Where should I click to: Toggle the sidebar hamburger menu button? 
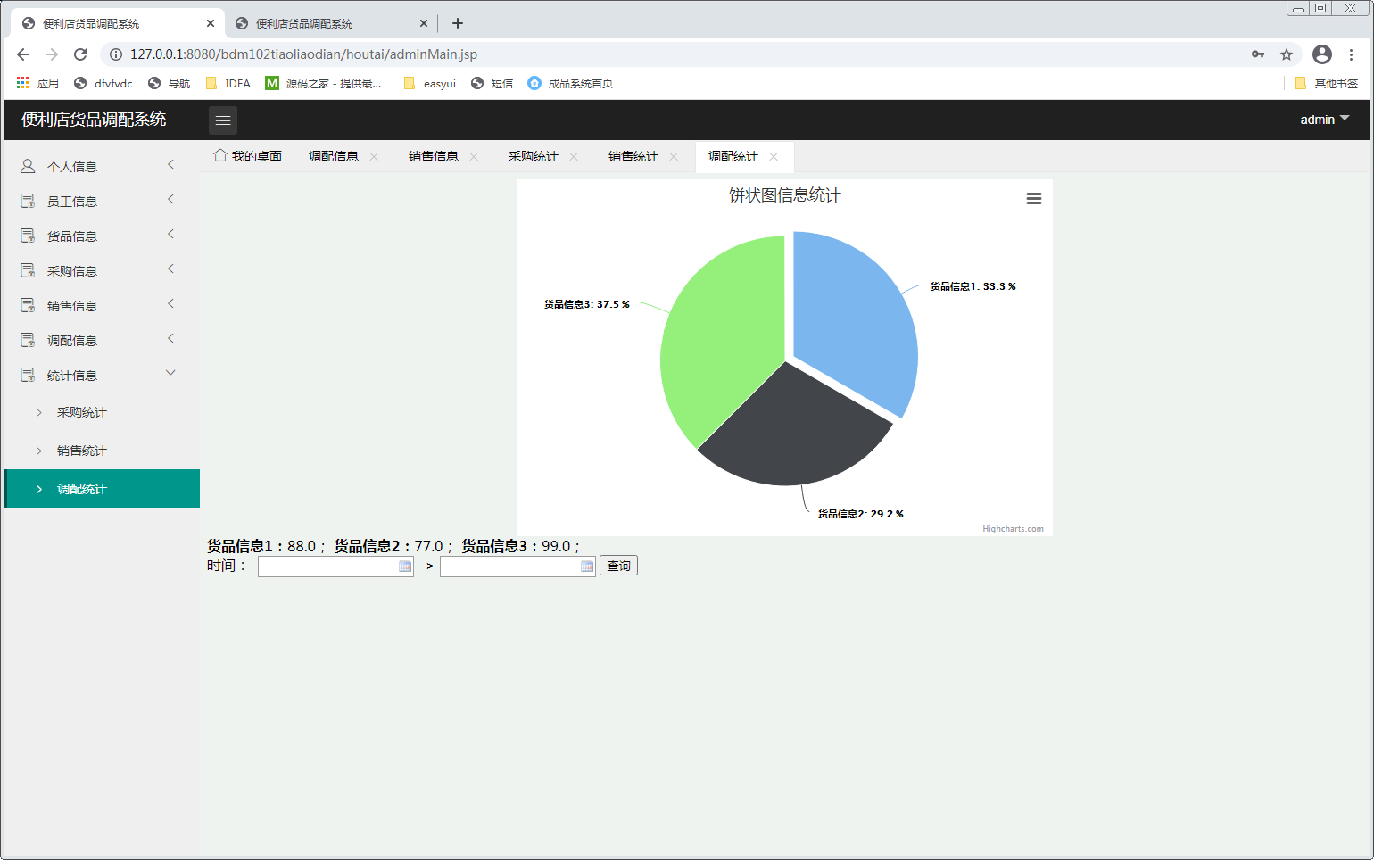coord(223,120)
